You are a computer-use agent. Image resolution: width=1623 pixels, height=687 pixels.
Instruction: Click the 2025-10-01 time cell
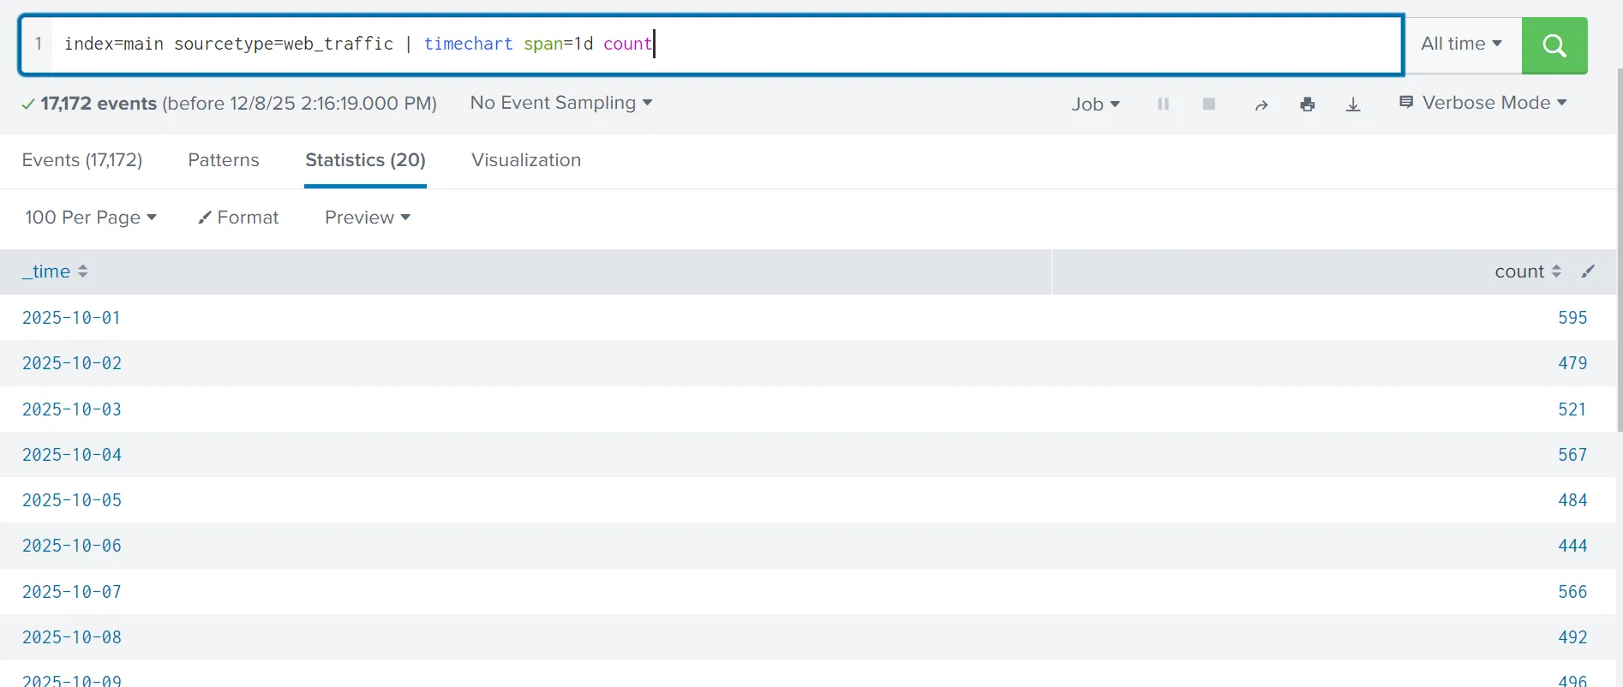pyautogui.click(x=72, y=318)
